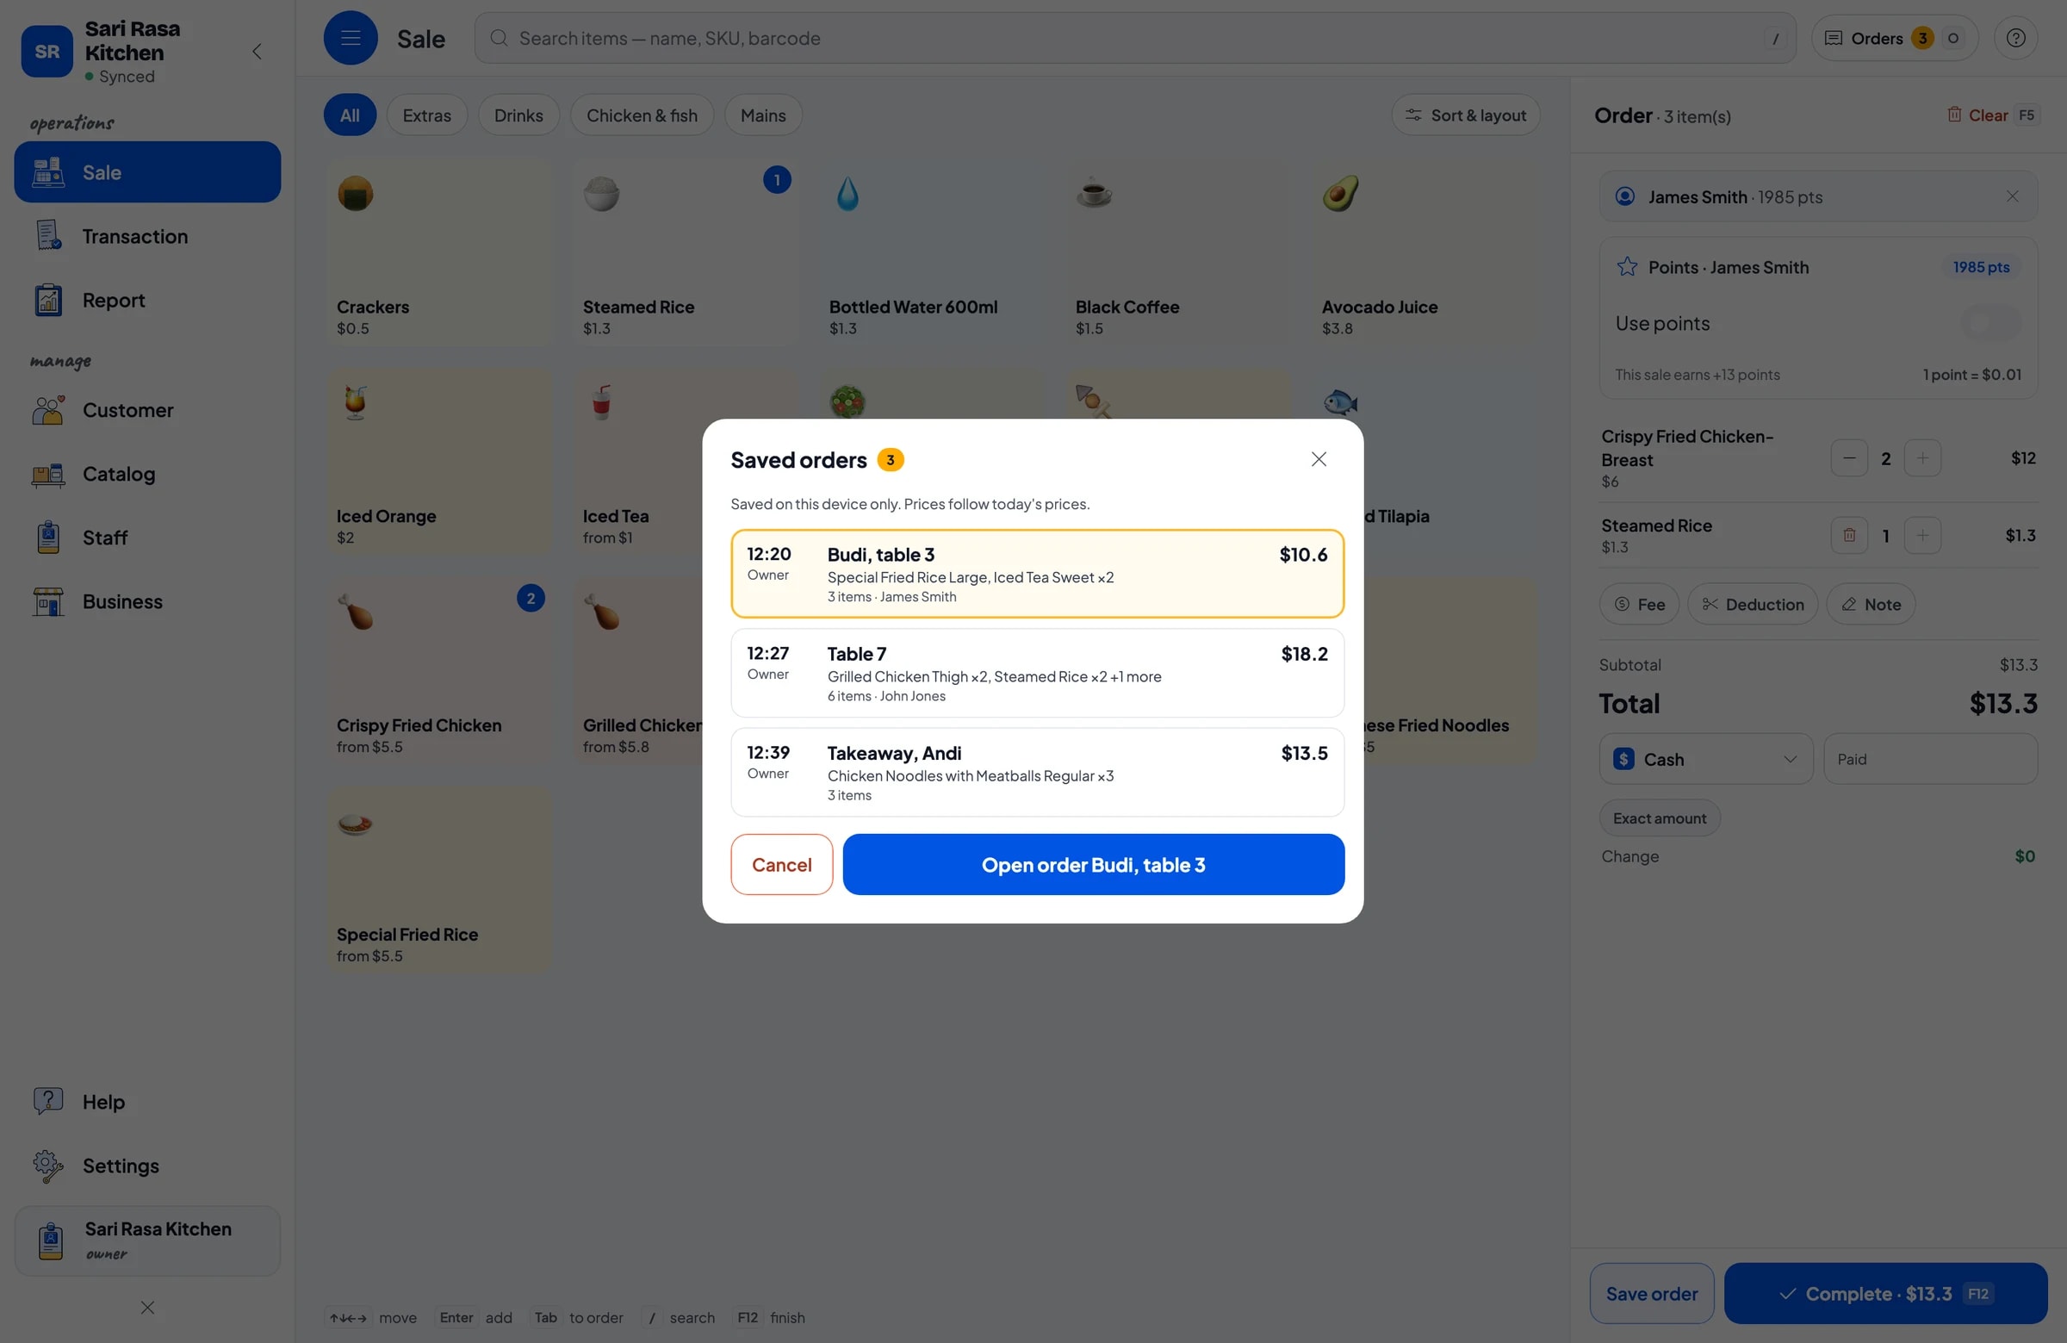Click the hamburger menu icon beside Sale
The height and width of the screenshot is (1343, 2067).
tap(350, 38)
